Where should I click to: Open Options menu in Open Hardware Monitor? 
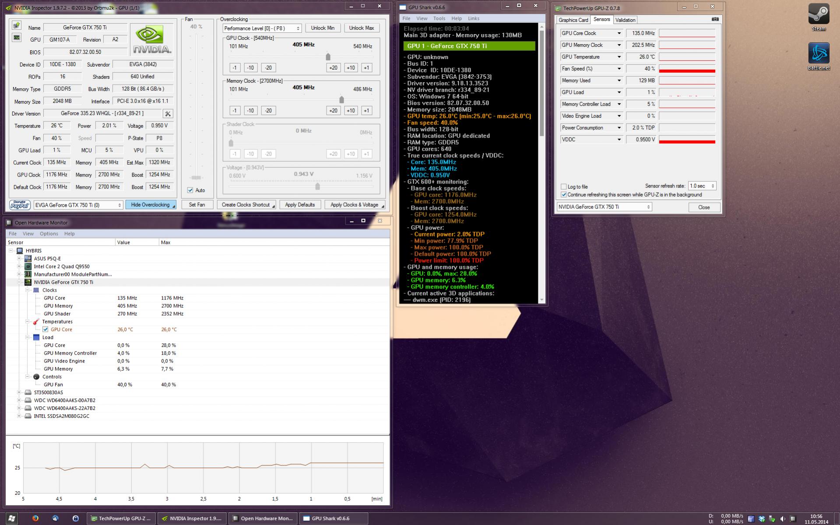coord(49,233)
